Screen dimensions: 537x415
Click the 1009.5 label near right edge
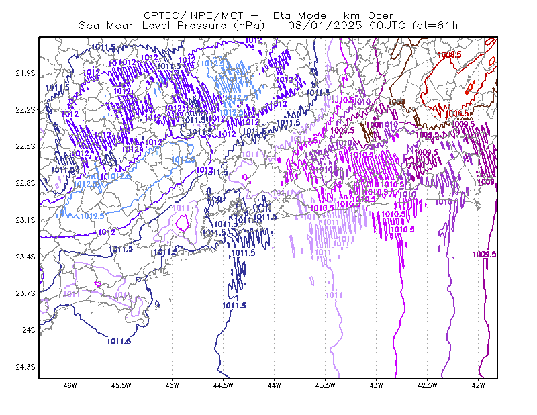pyautogui.click(x=484, y=255)
